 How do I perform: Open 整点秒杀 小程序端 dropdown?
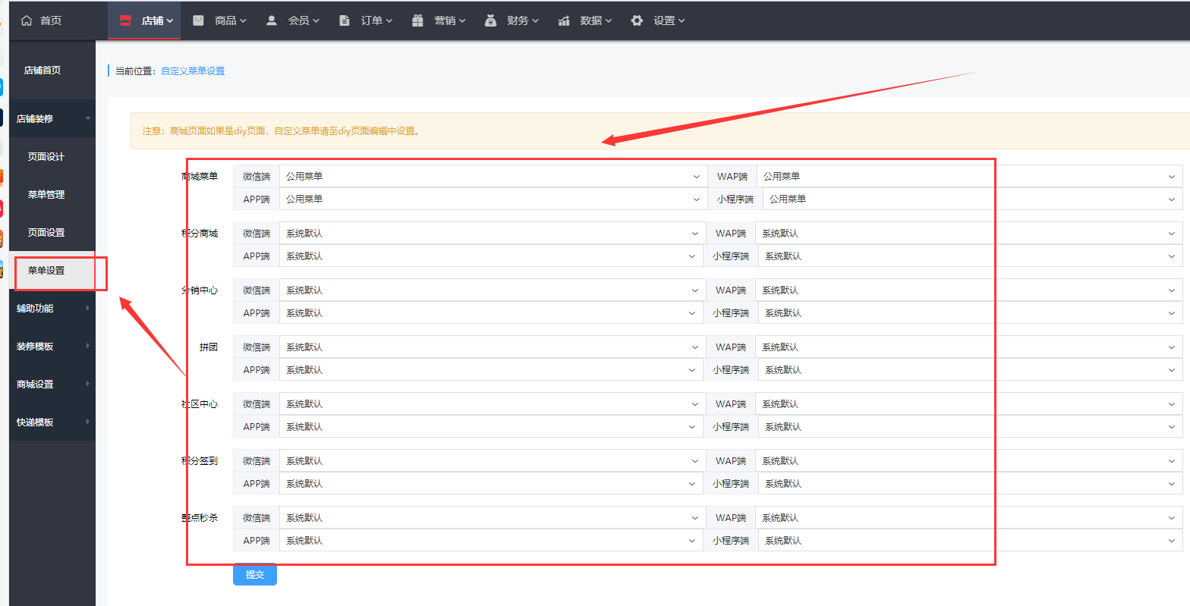970,540
